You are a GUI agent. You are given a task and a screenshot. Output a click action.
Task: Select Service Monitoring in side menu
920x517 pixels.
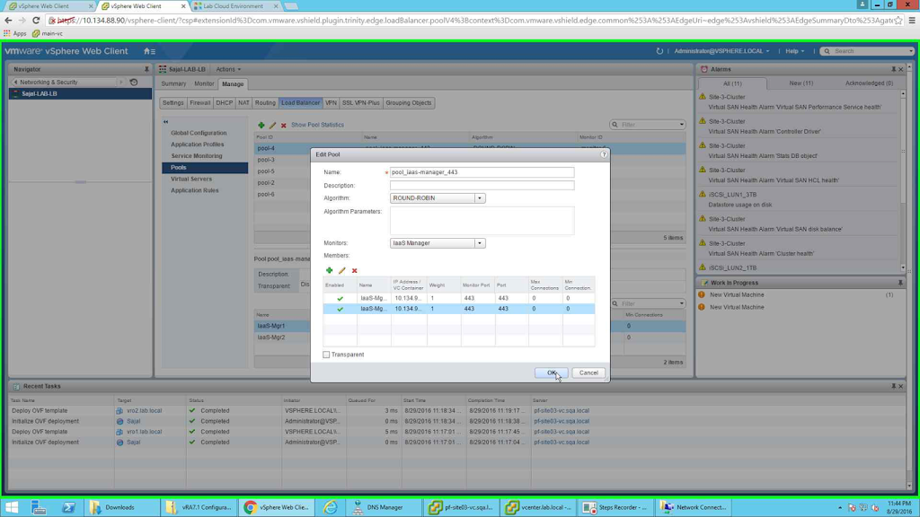(197, 156)
